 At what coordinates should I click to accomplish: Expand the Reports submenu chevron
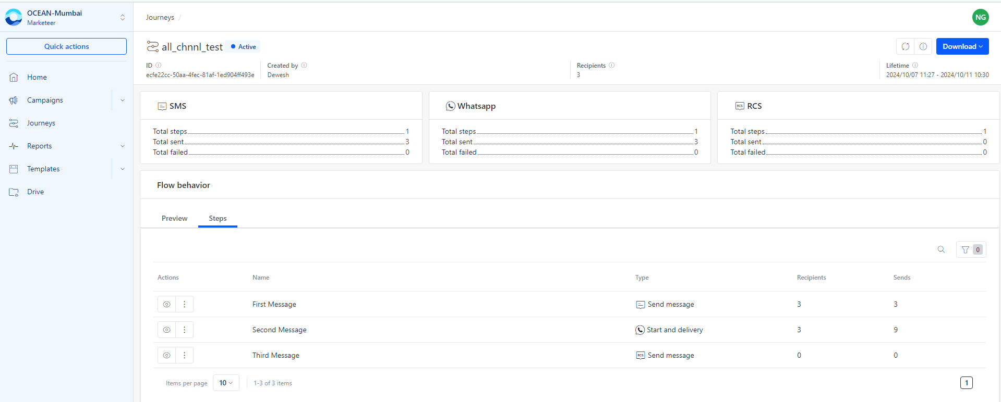123,146
